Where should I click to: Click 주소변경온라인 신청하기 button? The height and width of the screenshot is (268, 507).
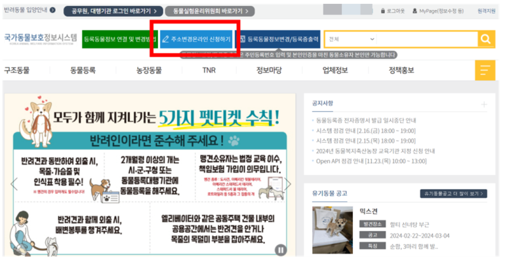click(196, 39)
